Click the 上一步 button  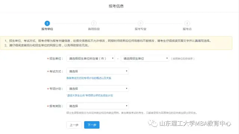pos(74,125)
